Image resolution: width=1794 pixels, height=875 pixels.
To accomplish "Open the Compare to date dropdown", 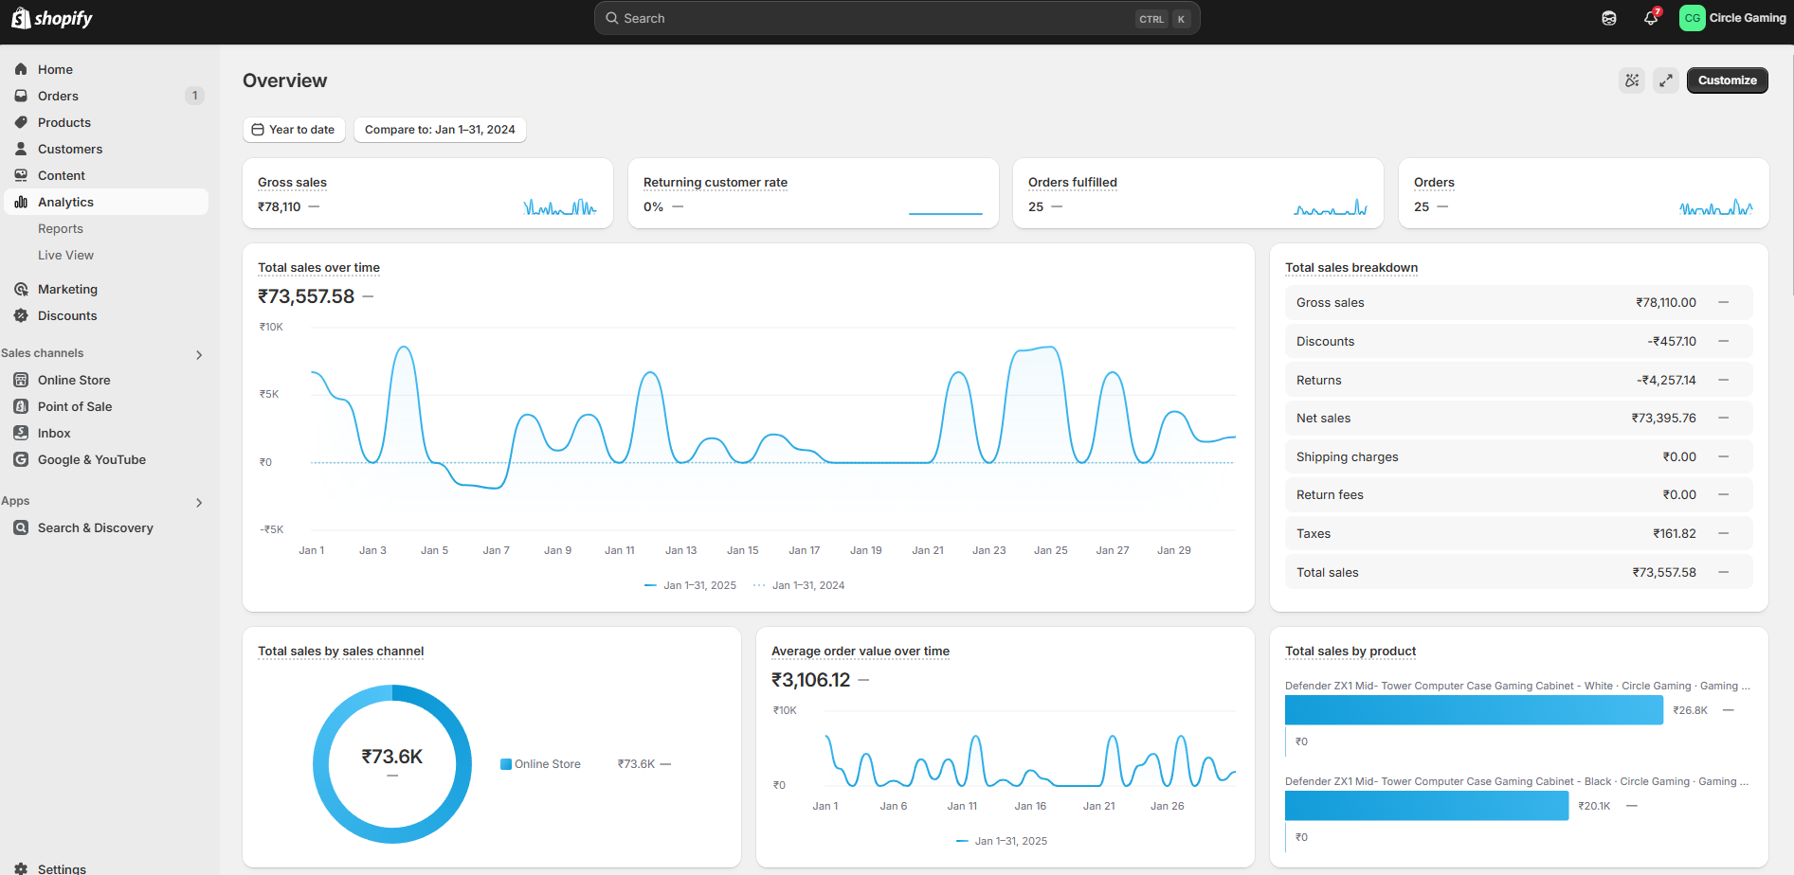I will [440, 130].
